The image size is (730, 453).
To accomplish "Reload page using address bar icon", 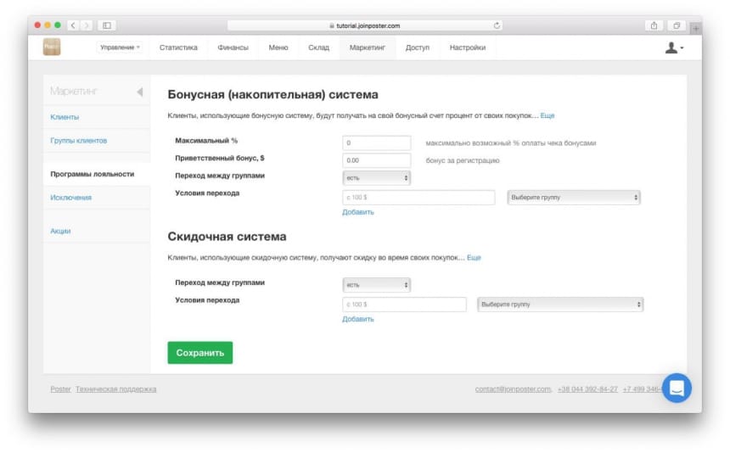I will pyautogui.click(x=497, y=25).
